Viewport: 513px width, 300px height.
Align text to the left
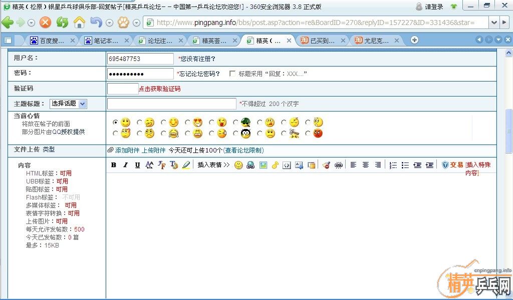[x=353, y=165]
